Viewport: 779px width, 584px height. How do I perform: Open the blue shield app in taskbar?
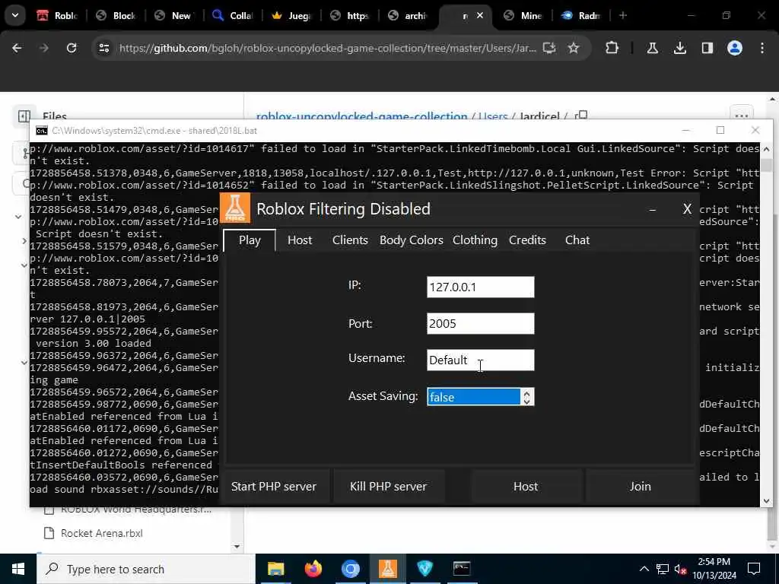click(x=424, y=569)
